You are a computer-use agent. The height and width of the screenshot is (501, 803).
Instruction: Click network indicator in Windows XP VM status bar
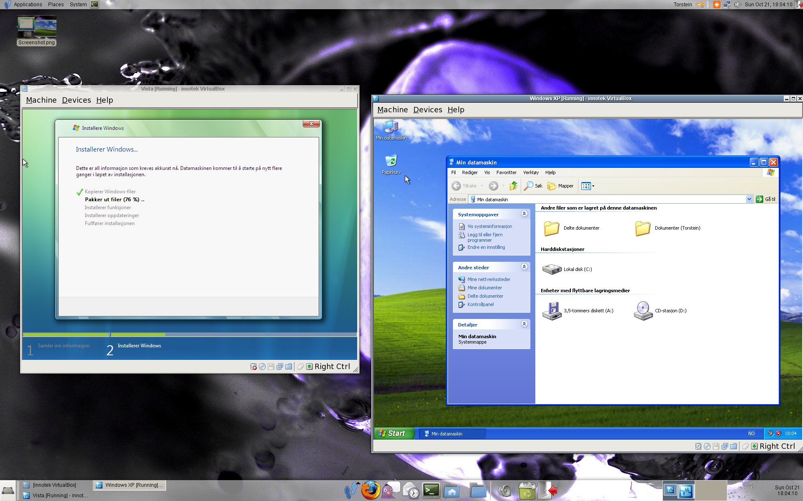pos(725,446)
